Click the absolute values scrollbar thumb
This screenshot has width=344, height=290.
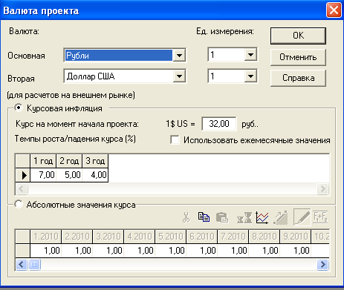(x=34, y=265)
